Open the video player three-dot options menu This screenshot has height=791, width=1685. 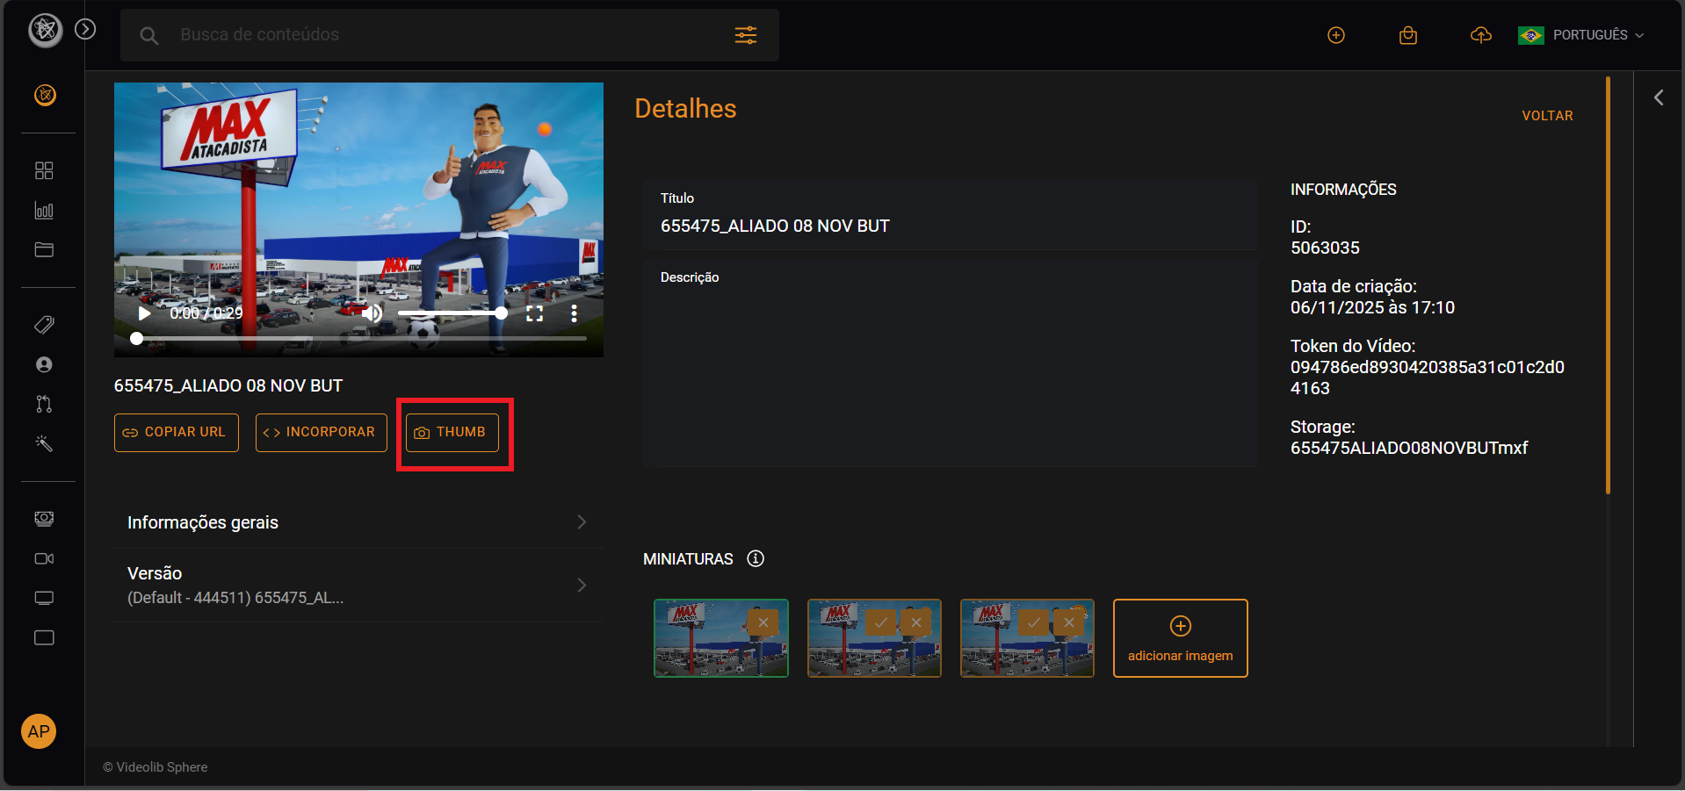coord(575,313)
